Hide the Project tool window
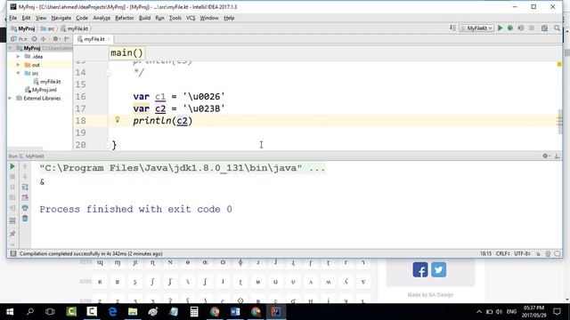This screenshot has width=570, height=320. (x=67, y=39)
